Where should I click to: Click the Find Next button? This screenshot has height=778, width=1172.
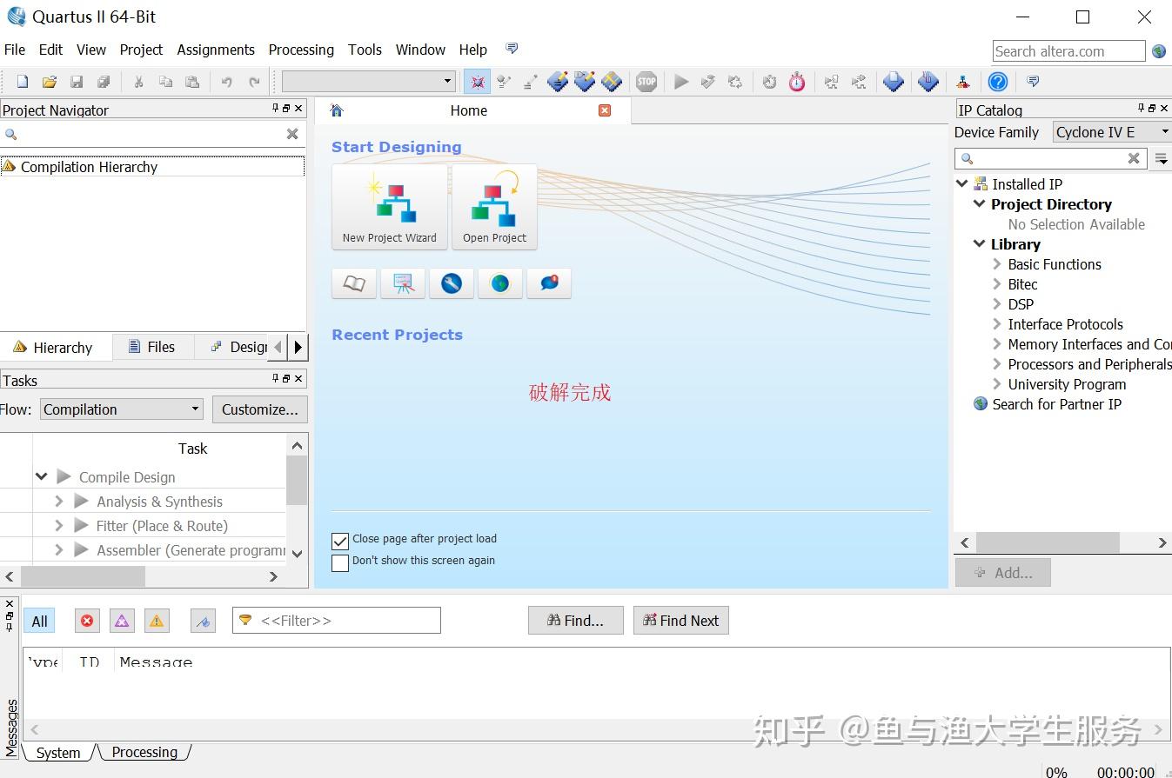(x=680, y=620)
